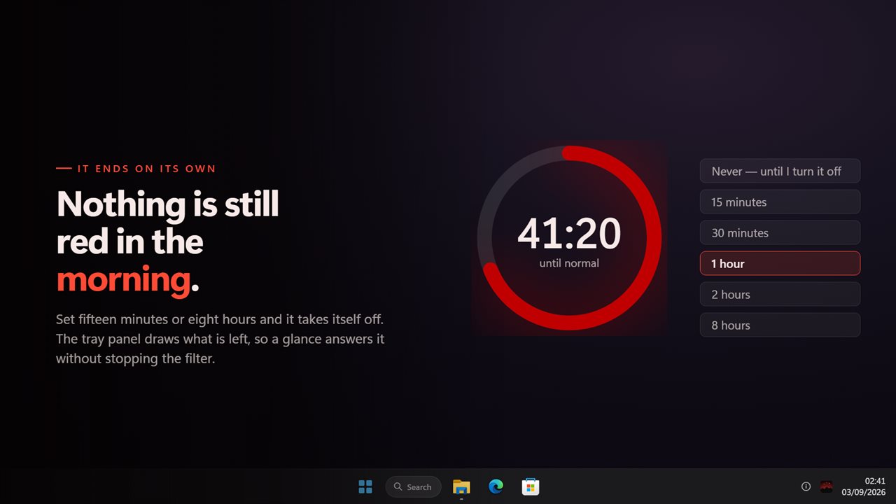The height and width of the screenshot is (504, 896).
Task: Choose the 15 minutes duration
Action: point(780,202)
